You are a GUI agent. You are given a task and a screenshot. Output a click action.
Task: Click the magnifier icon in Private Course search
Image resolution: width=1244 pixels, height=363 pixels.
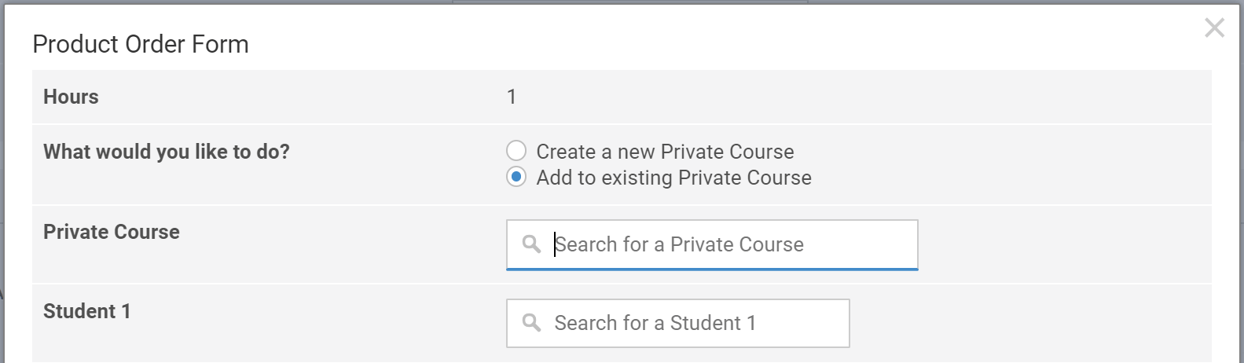[532, 244]
